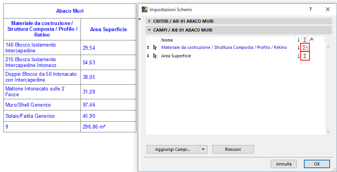Click pointer icon of Area Superficie row
Image resolution: width=337 pixels, height=172 pixels.
point(155,56)
